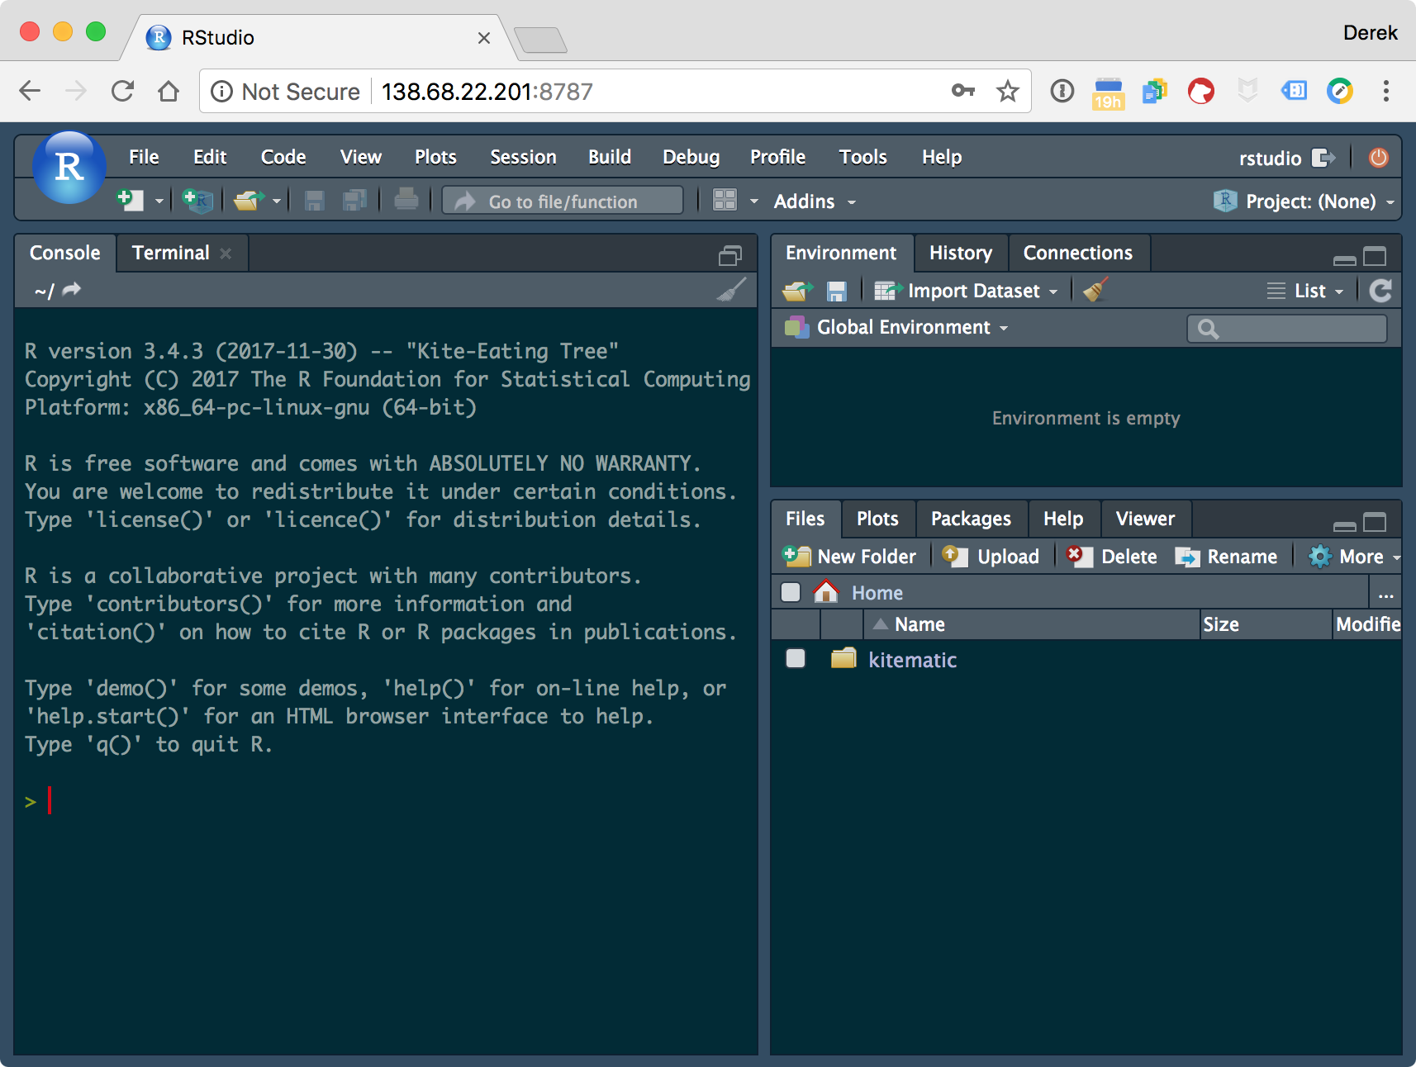Click the Print icon in the main toolbar

pos(406,200)
